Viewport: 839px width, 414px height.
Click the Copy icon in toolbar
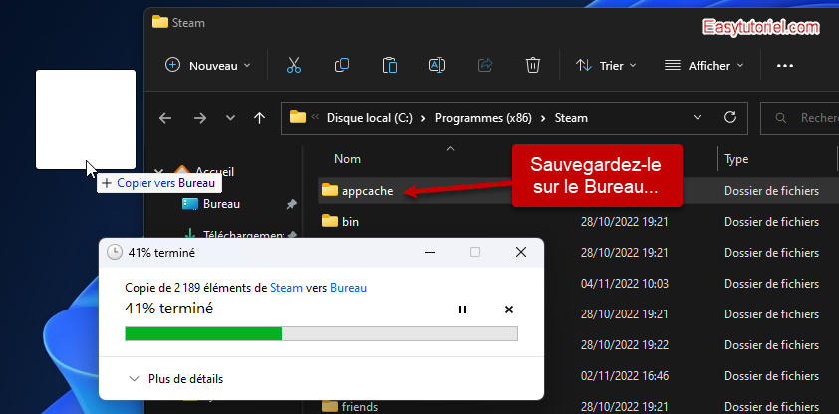[x=342, y=65]
